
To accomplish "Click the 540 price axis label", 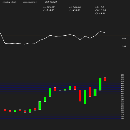I will click(122, 77).
